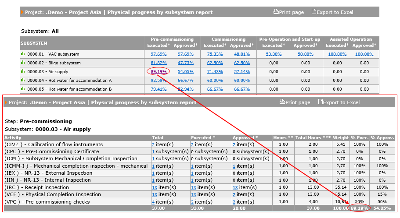Click bar chart icon for VAC subsystem
This screenshot has width=400, height=218.
point(23,54)
